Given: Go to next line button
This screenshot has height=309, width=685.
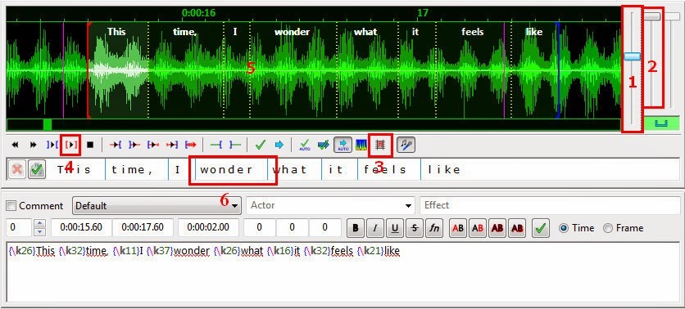Looking at the screenshot, I should click(x=34, y=145).
